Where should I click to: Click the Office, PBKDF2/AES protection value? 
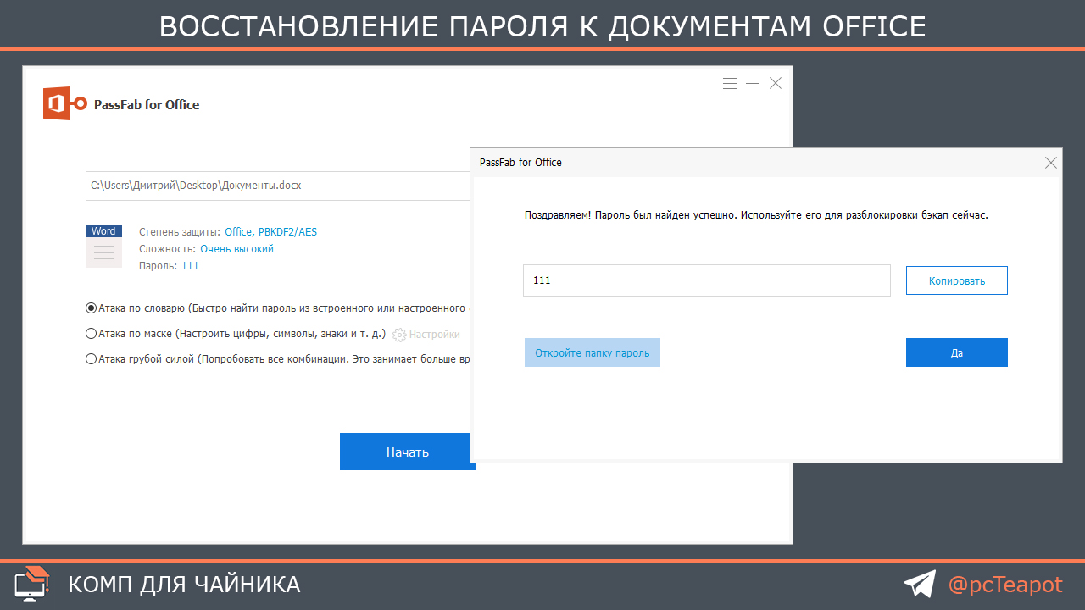[x=271, y=231]
